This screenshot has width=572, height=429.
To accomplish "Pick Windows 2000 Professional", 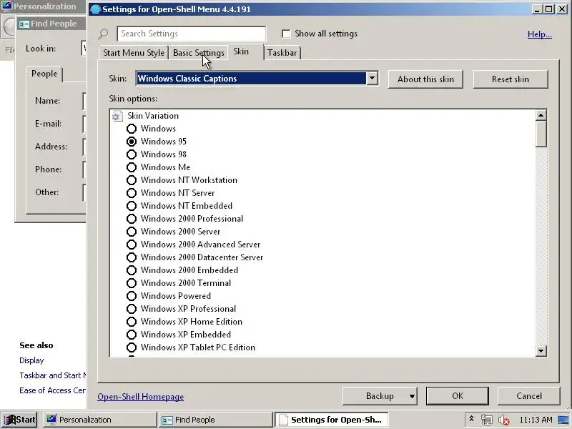I will (x=132, y=219).
